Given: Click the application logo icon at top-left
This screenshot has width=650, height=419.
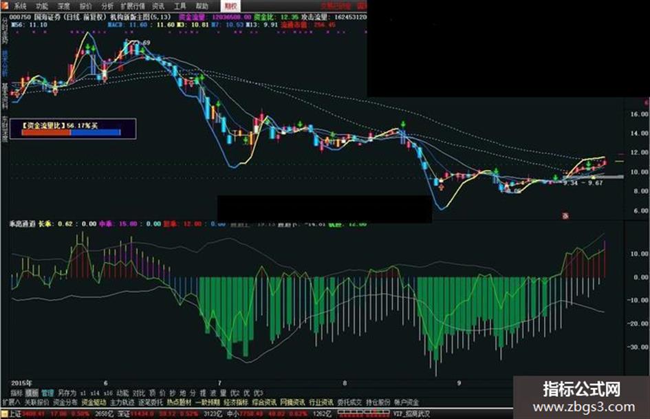Looking at the screenshot, I should point(4,6).
